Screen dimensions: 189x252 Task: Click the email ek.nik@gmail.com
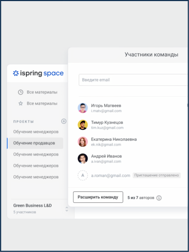pyautogui.click(x=106, y=145)
